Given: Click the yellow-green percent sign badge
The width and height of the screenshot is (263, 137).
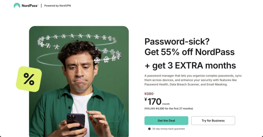Looking at the screenshot, I should [29, 79].
